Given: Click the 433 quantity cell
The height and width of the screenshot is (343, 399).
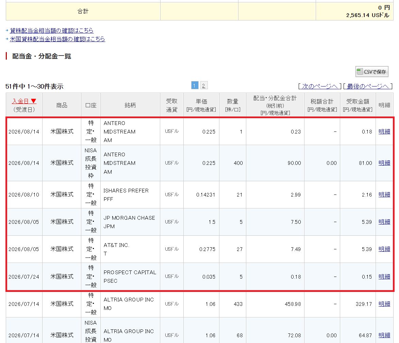Looking at the screenshot, I should [x=233, y=304].
